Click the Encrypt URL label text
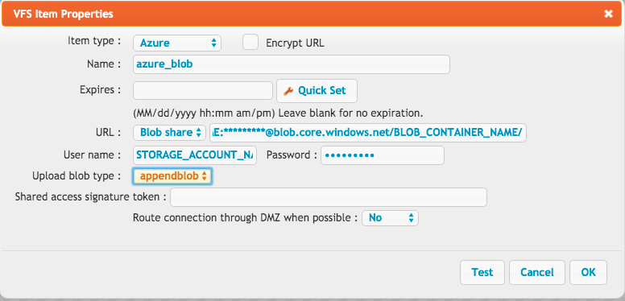Viewport: 625px width, 301px height. (295, 43)
